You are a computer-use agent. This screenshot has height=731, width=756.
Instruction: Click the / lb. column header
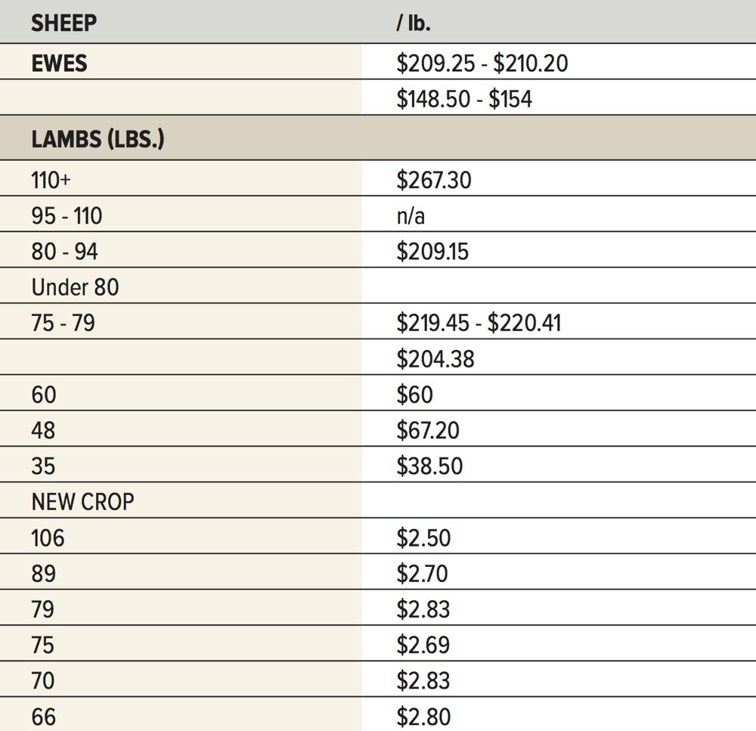(414, 23)
